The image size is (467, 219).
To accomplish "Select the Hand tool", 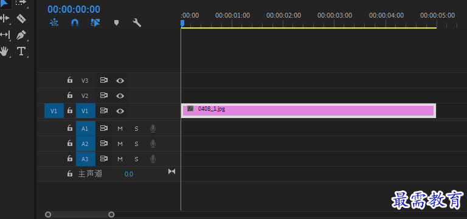I will point(4,51).
